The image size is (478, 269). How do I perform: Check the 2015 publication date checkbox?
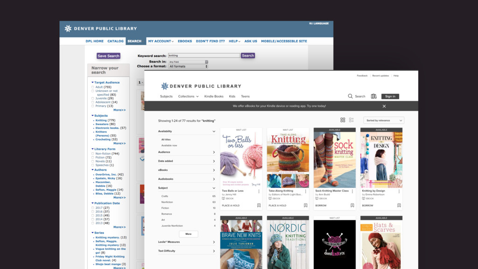coord(93,215)
